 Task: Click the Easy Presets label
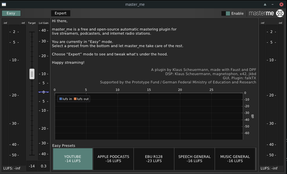pyautogui.click(x=64, y=145)
